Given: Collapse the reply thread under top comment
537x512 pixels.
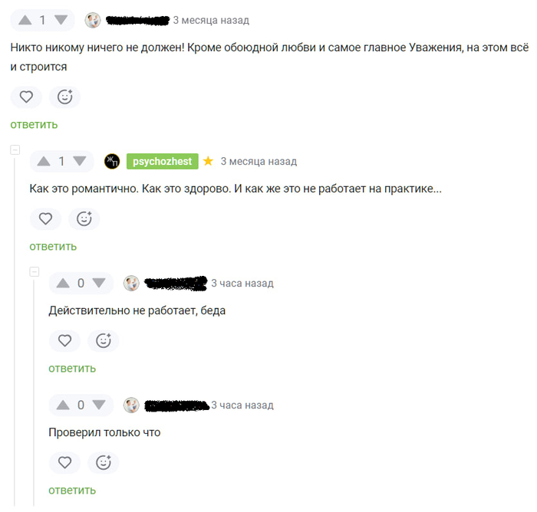Looking at the screenshot, I should pos(15,150).
